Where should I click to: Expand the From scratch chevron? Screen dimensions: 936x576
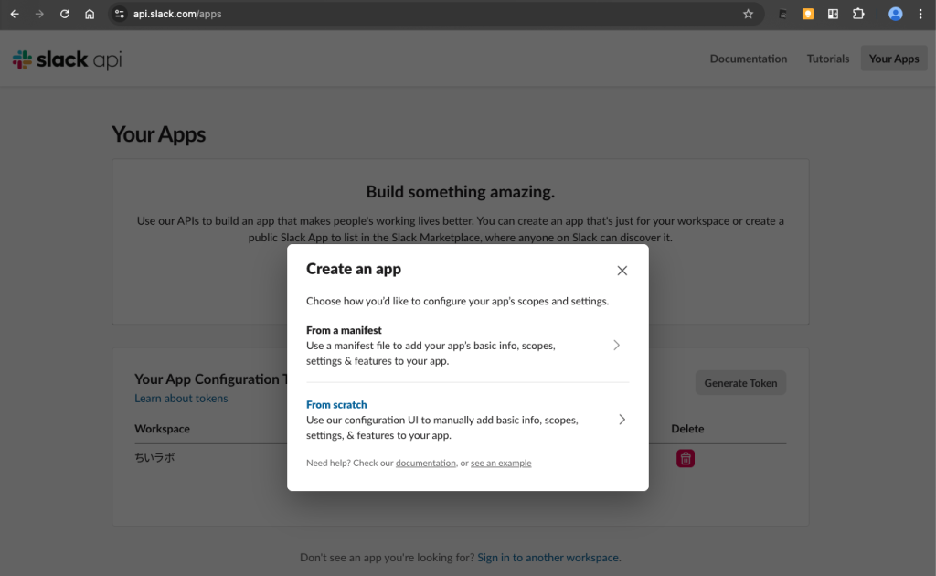point(622,420)
